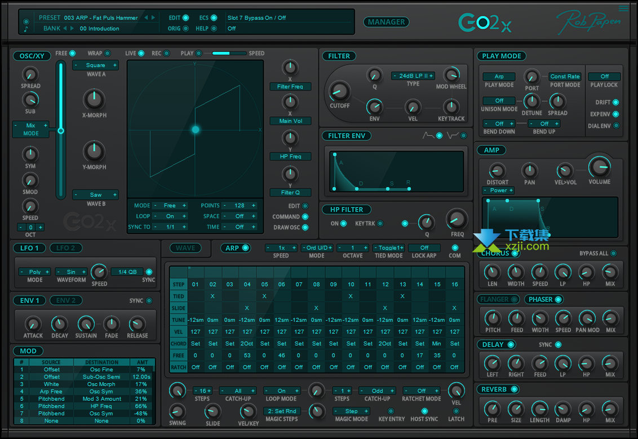Open the PORT MODE Const Rate selector
The width and height of the screenshot is (638, 439).
tap(565, 77)
